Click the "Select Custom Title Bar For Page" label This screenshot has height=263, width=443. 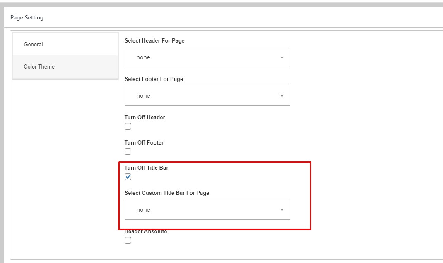(167, 193)
